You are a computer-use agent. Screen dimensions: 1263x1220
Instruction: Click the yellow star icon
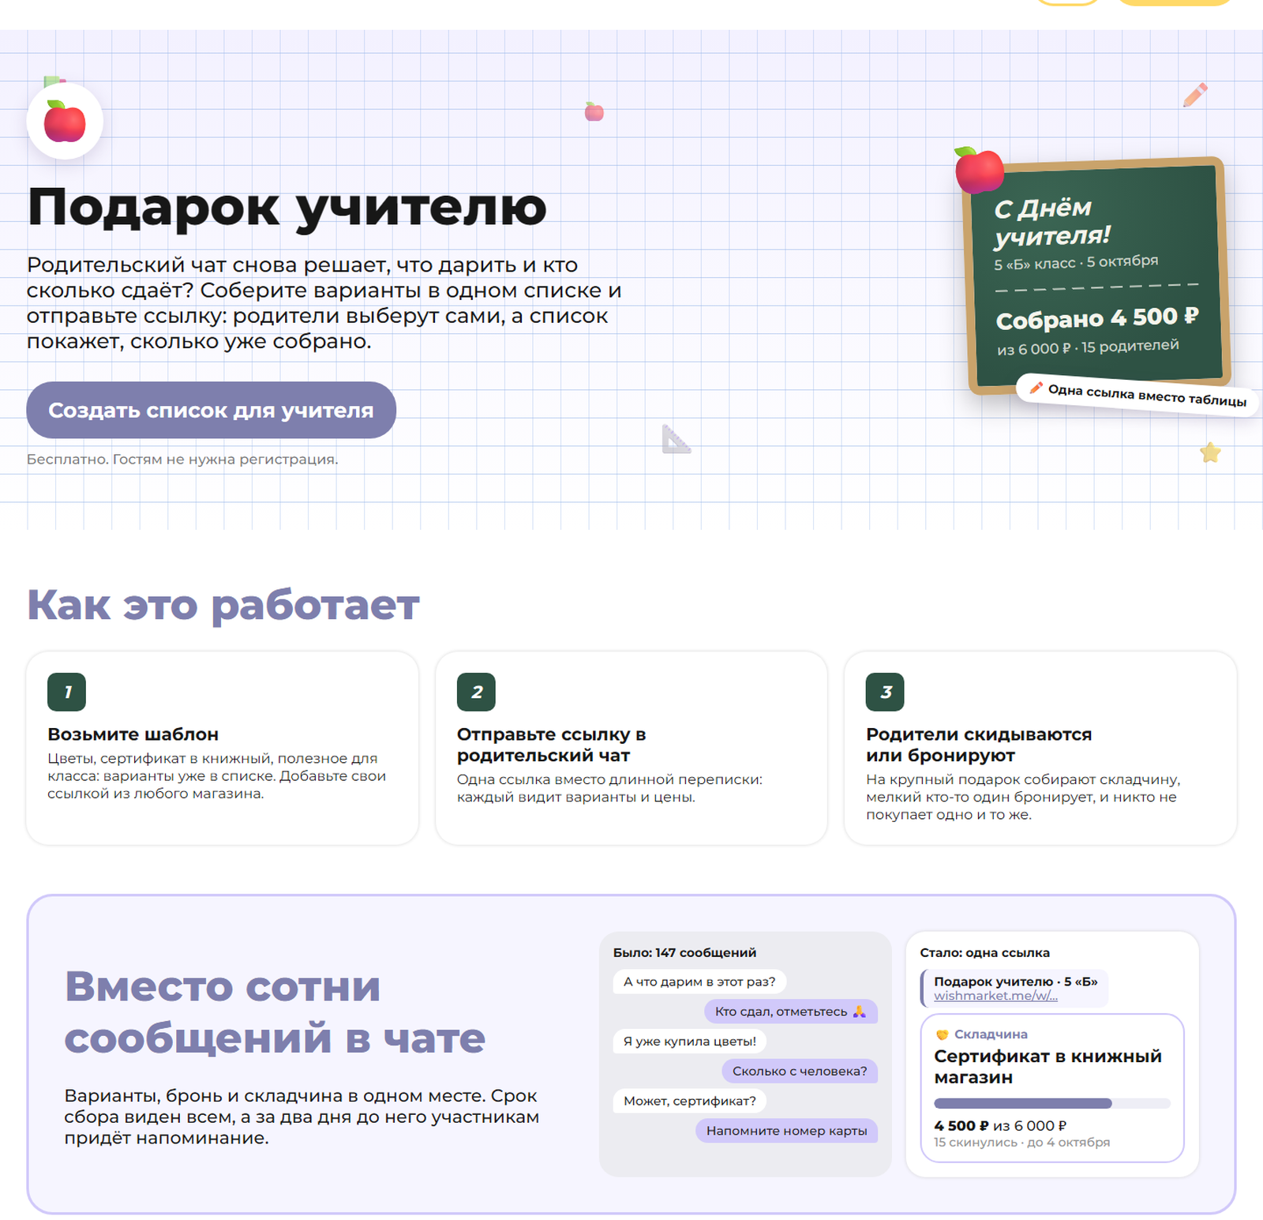(x=1210, y=452)
